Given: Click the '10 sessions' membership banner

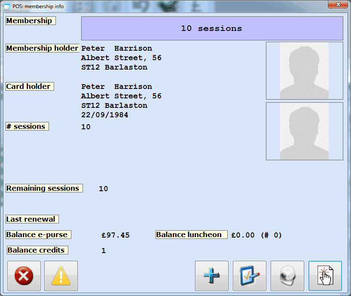Looking at the screenshot, I should (212, 28).
